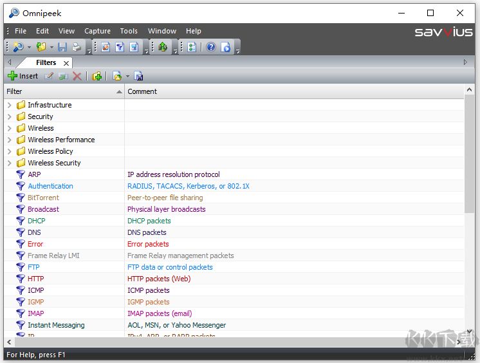The image size is (480, 363).
Task: Click the right tab scroll arrow
Action: (466, 62)
